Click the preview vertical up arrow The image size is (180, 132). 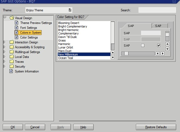(167, 44)
